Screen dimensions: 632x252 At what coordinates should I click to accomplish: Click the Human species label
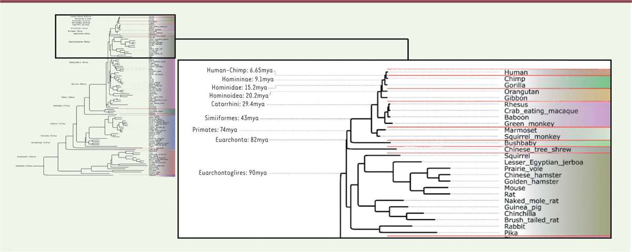pyautogui.click(x=516, y=72)
